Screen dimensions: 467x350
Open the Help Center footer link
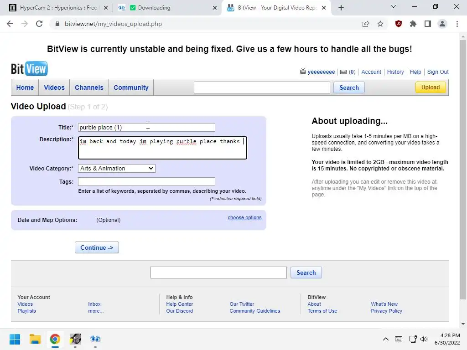point(180,304)
